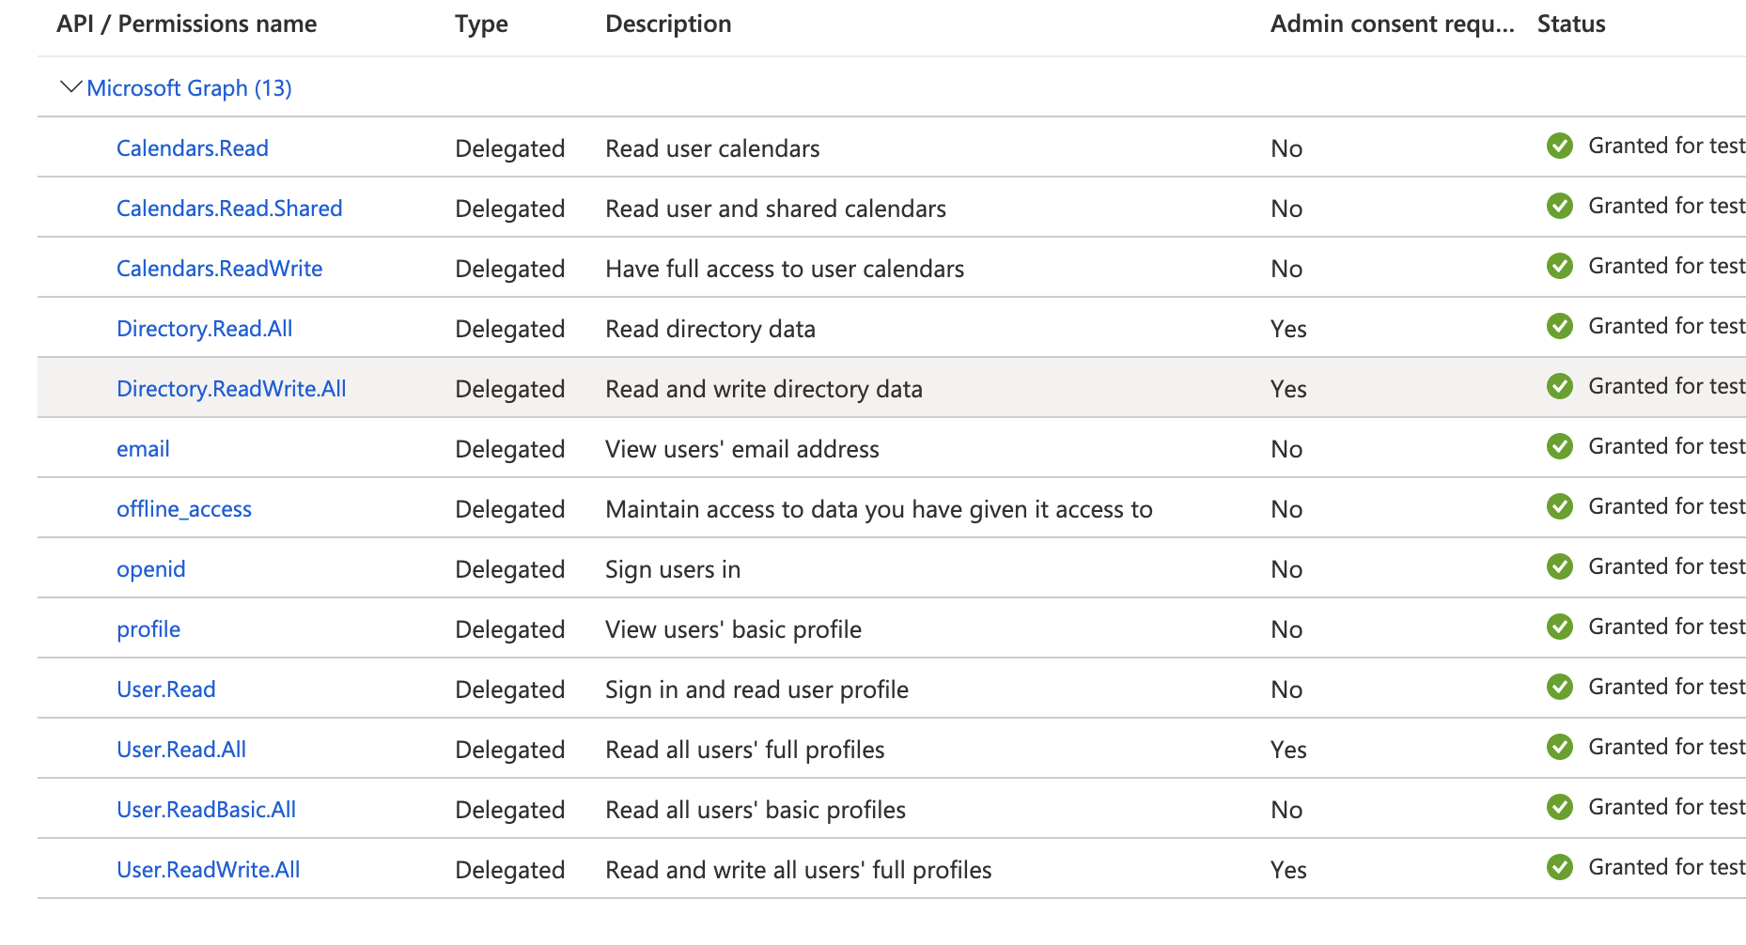Open the Calendars.Read permission
Image resolution: width=1746 pixels, height=945 pixels.
[193, 148]
